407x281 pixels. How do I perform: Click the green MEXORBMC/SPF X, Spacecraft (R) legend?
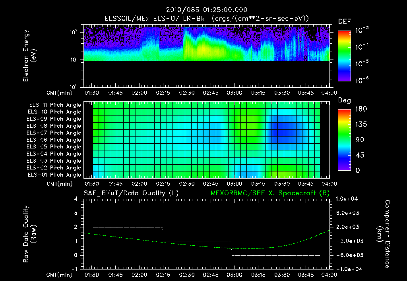tap(270, 193)
